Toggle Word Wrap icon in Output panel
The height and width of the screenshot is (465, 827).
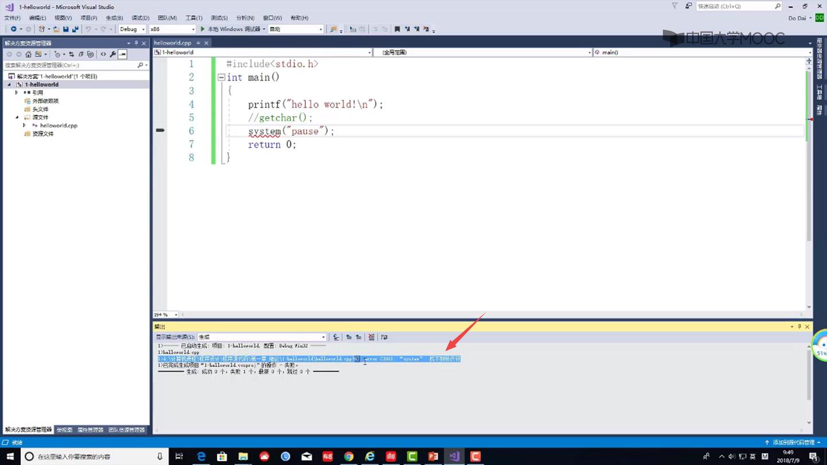(384, 338)
